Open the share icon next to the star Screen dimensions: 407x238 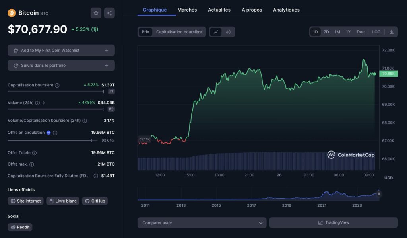(x=109, y=13)
